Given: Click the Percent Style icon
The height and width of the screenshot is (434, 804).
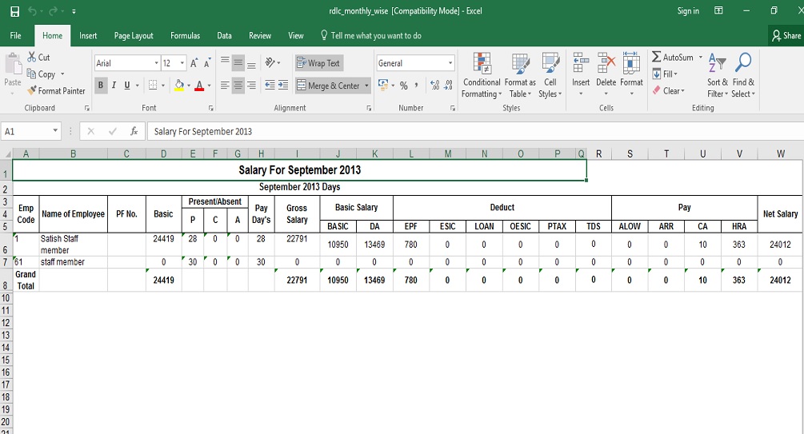Looking at the screenshot, I should pyautogui.click(x=404, y=86).
